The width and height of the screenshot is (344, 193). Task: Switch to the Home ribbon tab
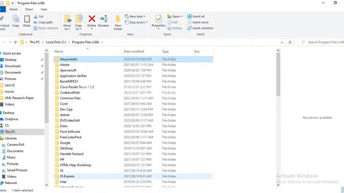pos(13,10)
